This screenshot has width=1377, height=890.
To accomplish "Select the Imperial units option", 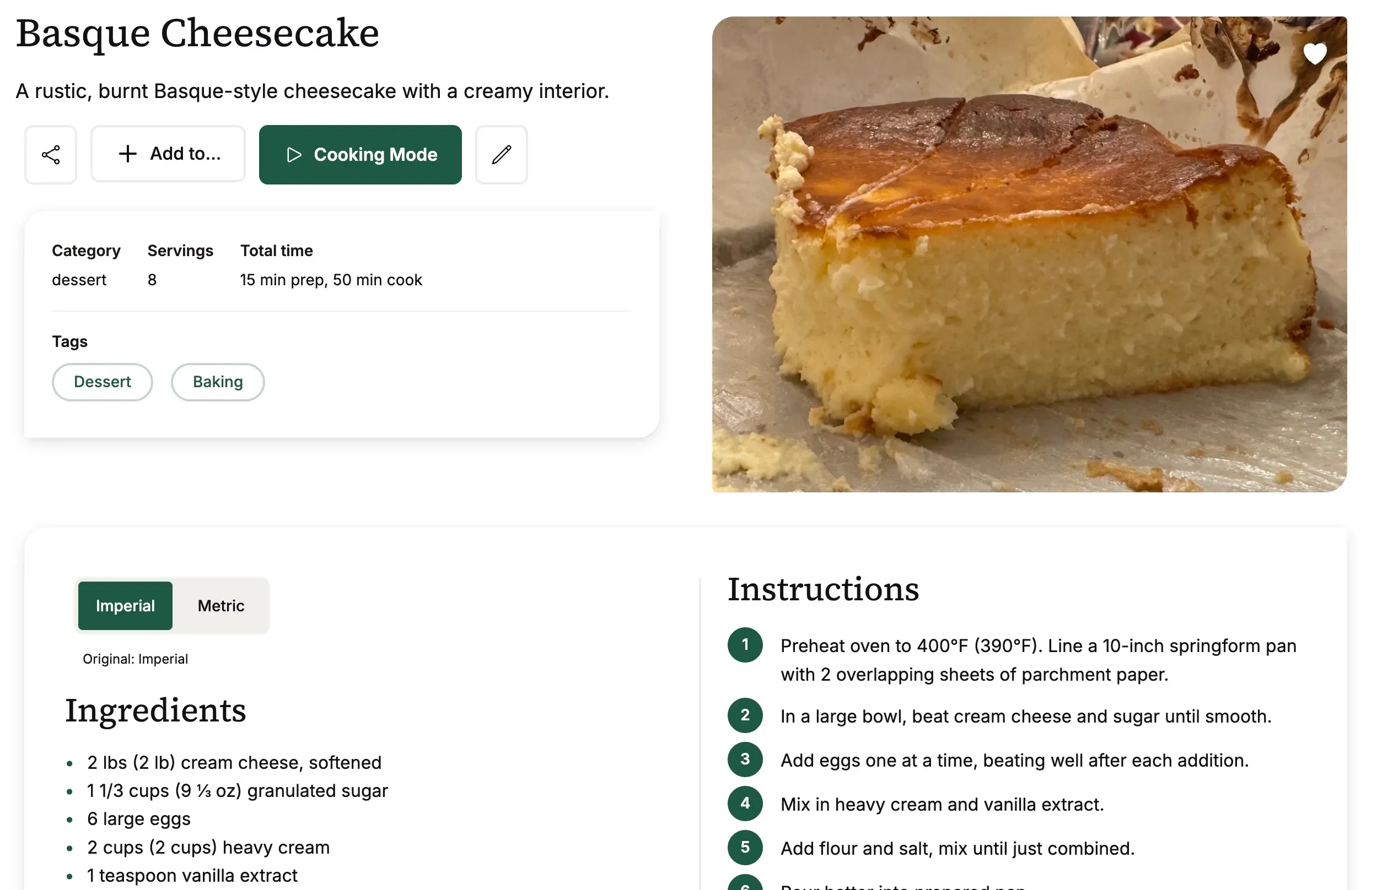I will pyautogui.click(x=125, y=606).
